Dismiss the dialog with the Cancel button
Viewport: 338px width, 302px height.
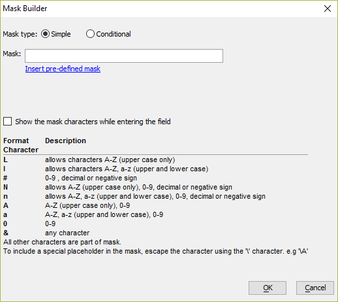point(315,288)
